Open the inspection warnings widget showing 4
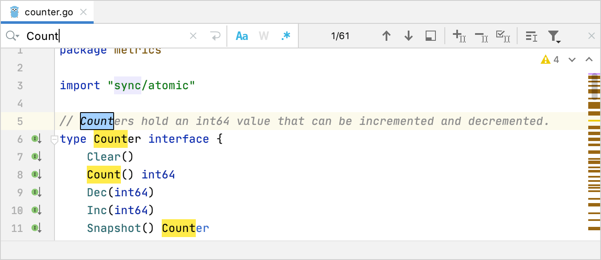Viewport: 601px width, 260px height. coord(550,59)
